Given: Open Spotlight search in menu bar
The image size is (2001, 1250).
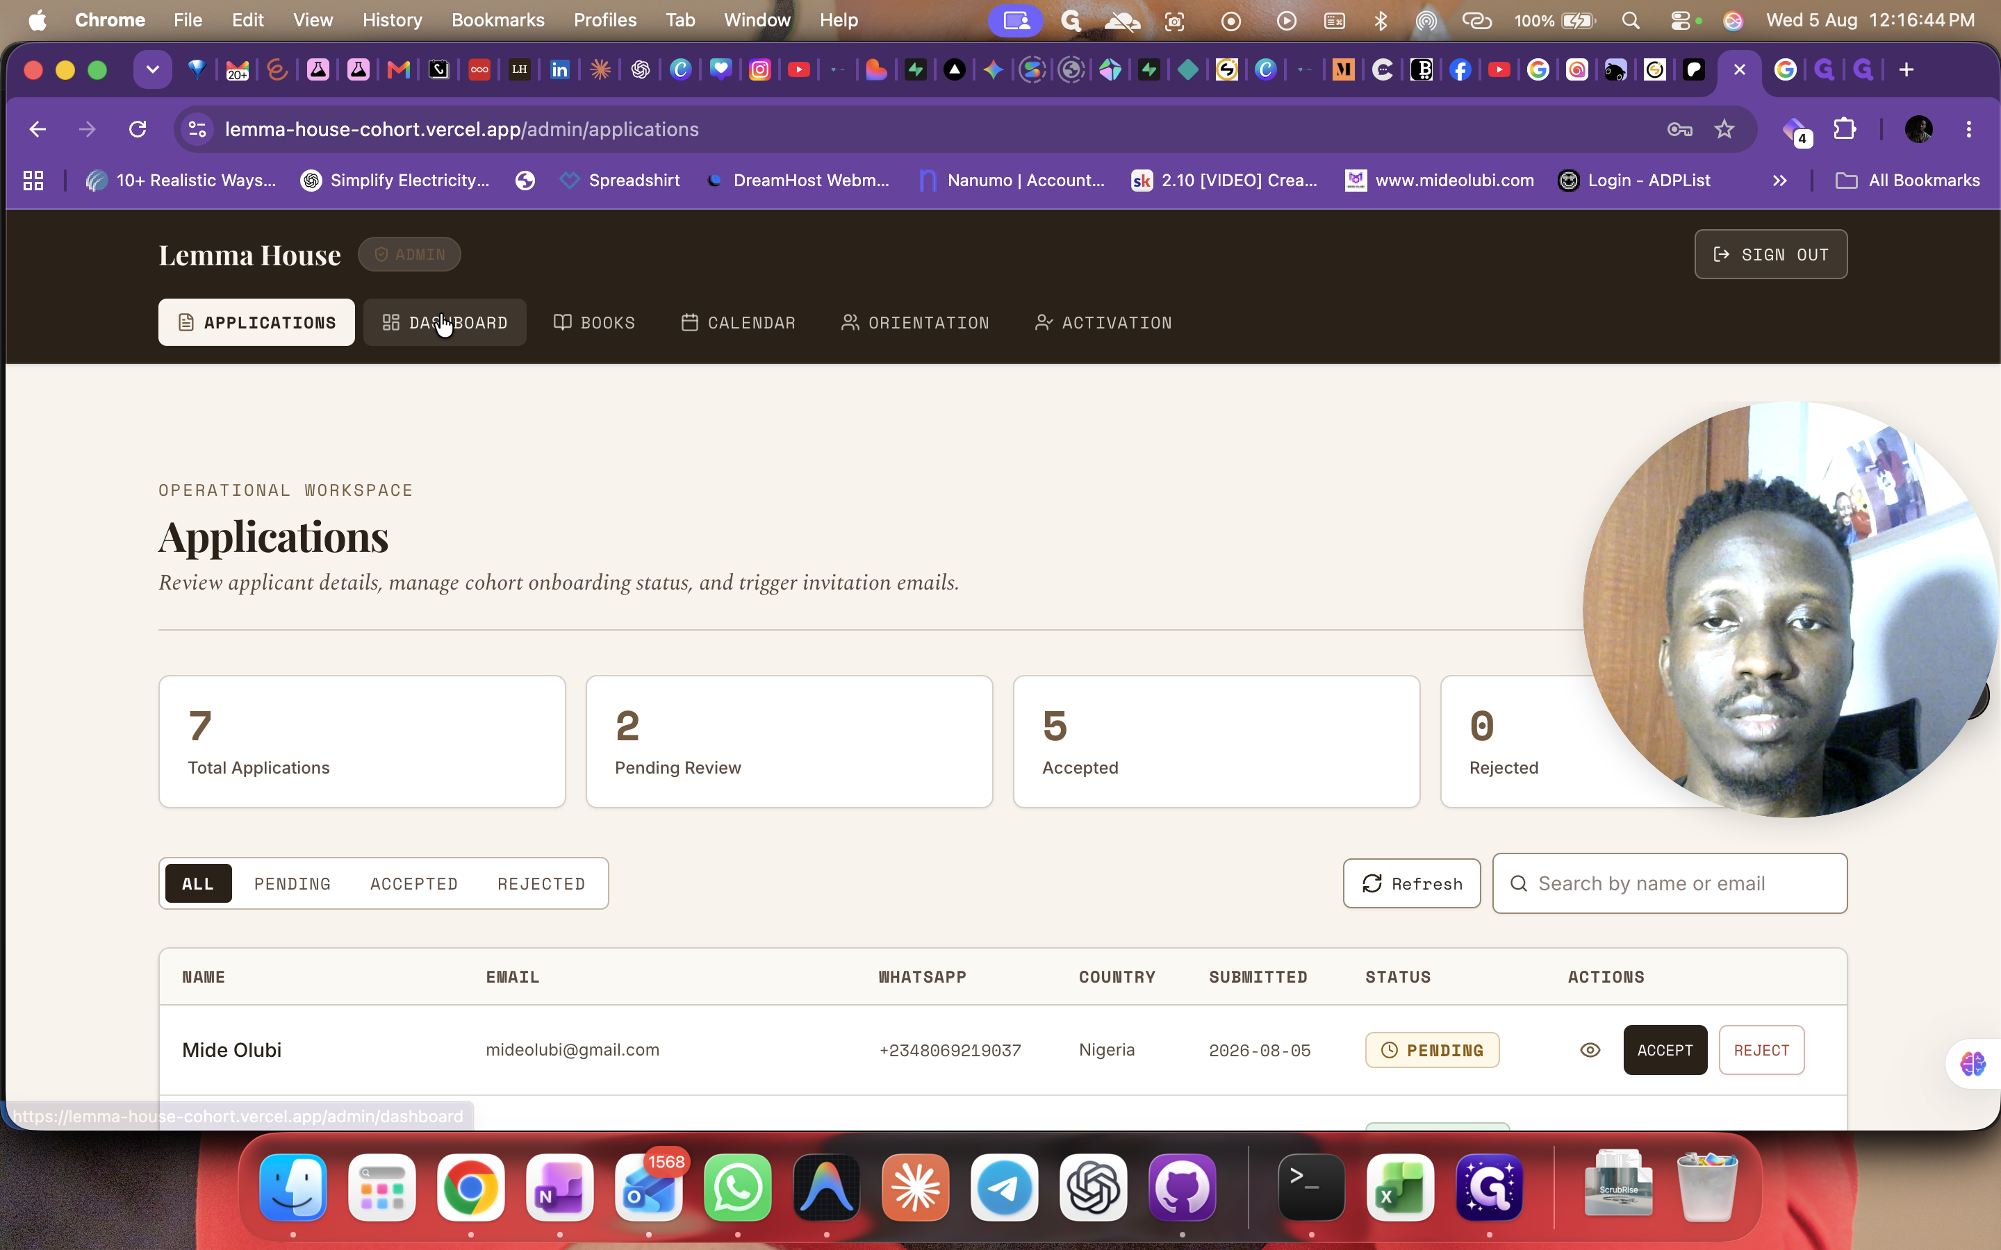Looking at the screenshot, I should coord(1630,20).
